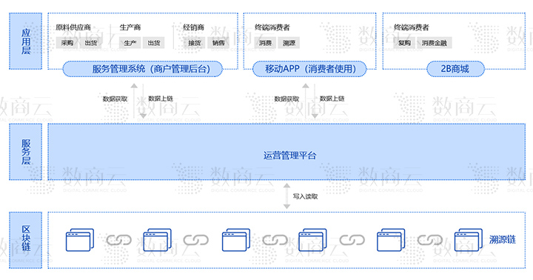
Task: Click the fifth block window icon from left
Action: click(x=391, y=240)
